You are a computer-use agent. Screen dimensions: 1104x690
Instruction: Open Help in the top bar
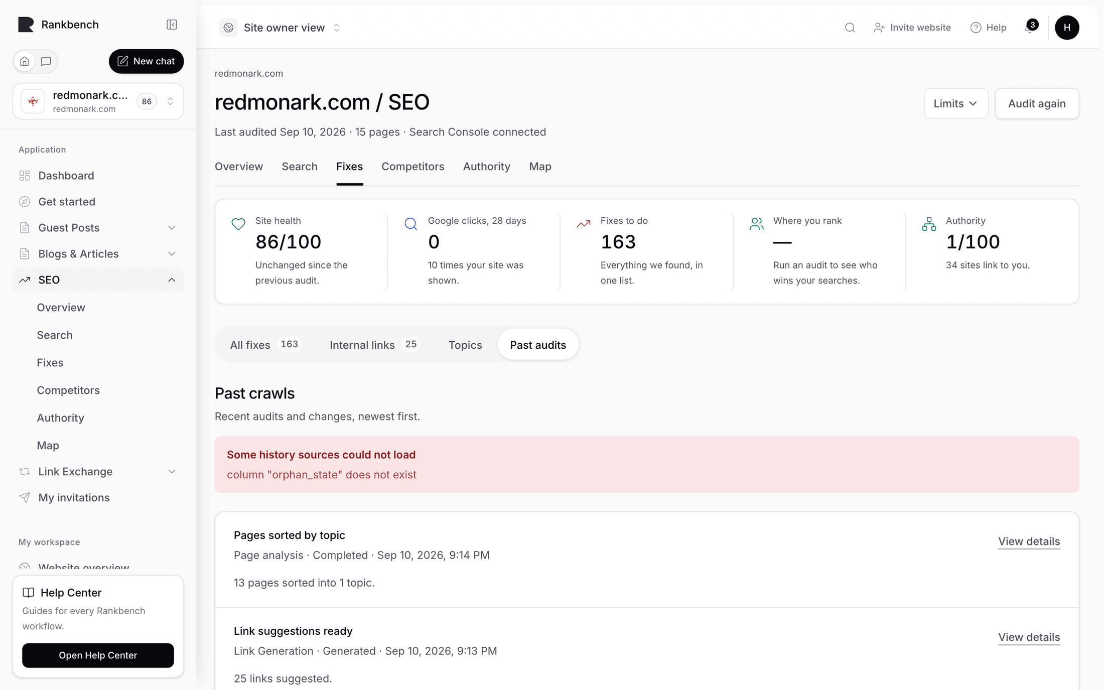[x=988, y=28]
